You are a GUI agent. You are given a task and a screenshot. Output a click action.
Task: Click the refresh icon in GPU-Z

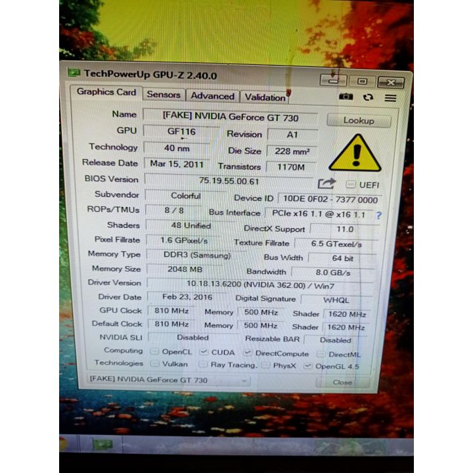click(x=368, y=97)
